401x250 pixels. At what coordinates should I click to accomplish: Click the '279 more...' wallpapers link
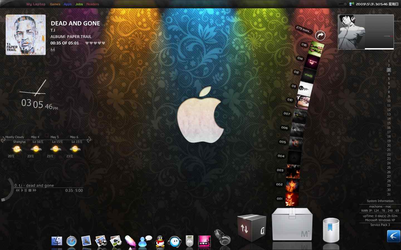point(303,29)
